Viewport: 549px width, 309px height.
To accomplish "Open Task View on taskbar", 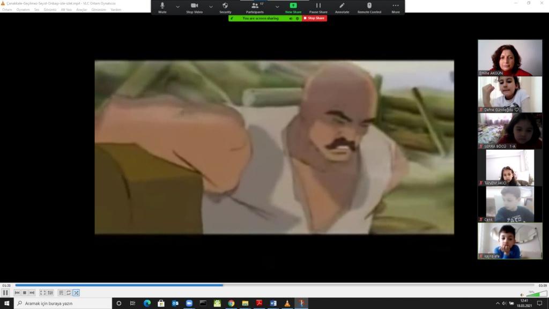I will [133, 304].
